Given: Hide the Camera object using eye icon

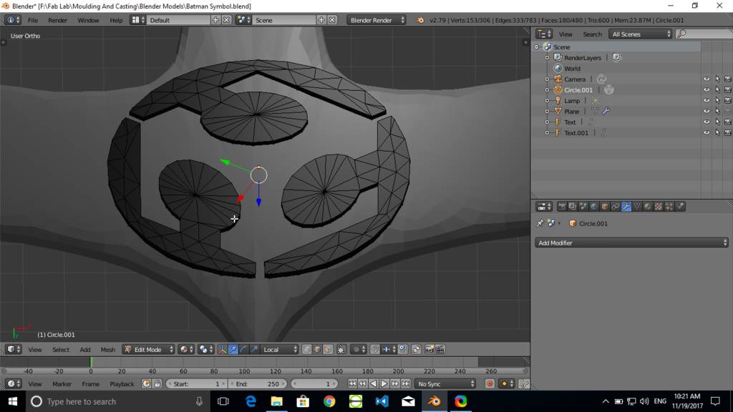Looking at the screenshot, I should click(707, 79).
